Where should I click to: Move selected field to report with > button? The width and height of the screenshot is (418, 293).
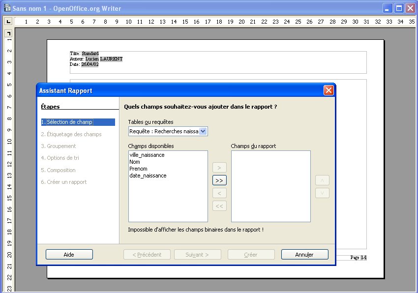pyautogui.click(x=219, y=168)
